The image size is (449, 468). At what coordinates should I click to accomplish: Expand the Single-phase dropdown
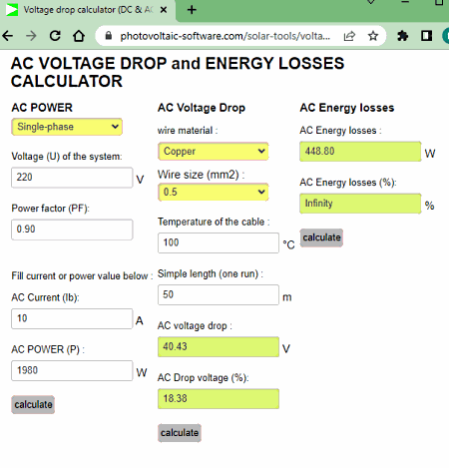point(67,127)
